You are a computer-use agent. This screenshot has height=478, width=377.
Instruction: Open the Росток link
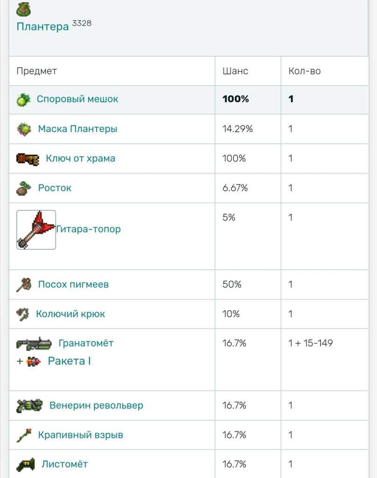55,188
